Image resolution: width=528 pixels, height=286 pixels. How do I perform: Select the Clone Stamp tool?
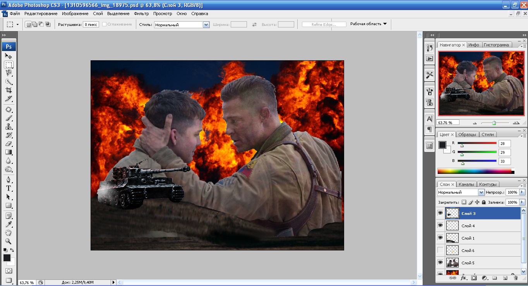[9, 126]
